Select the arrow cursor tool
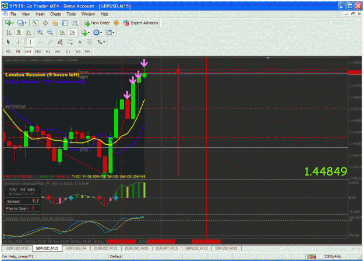Image resolution: width=364 pixels, height=261 pixels. coord(9,42)
